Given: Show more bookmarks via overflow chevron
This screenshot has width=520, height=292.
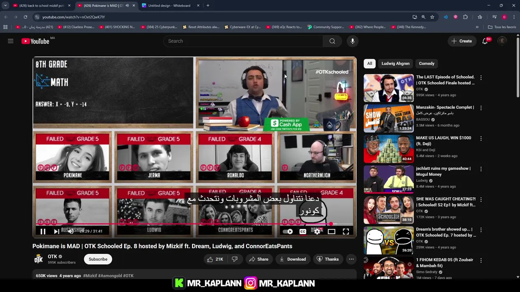Looking at the screenshot, I should click(477, 27).
